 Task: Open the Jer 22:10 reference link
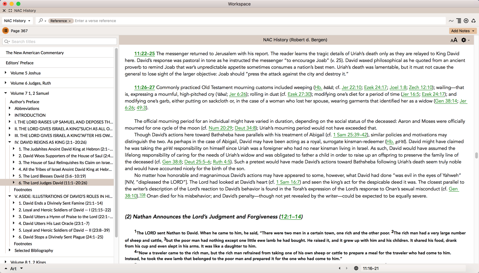351,87
